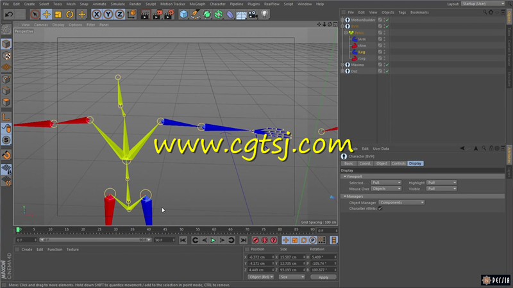The image size is (513, 288).
Task: Collapse the Viewport section
Action: (344, 177)
